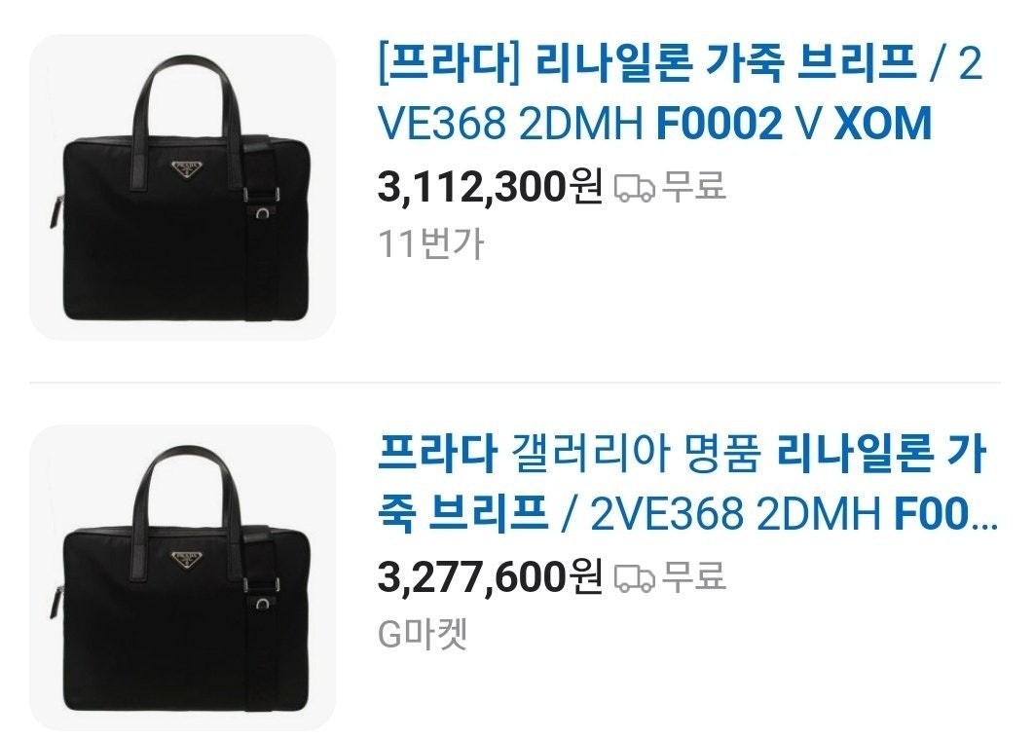The width and height of the screenshot is (1034, 739).
Task: Click the Prada triangle logo on the 11번가 bag
Action: [187, 170]
